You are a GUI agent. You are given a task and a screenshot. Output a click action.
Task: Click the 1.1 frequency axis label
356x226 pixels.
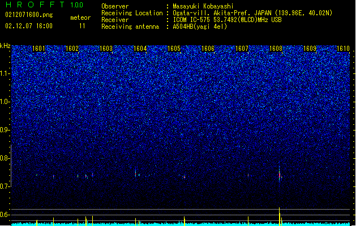[5, 73]
